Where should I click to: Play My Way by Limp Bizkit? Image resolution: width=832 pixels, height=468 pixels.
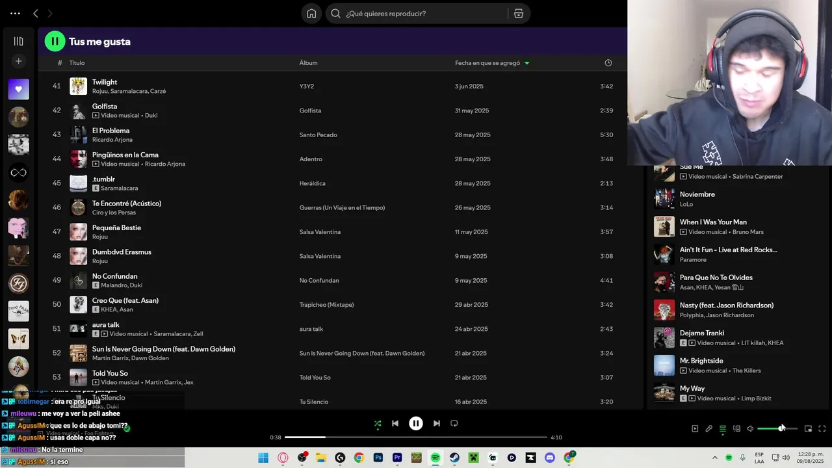[692, 389]
